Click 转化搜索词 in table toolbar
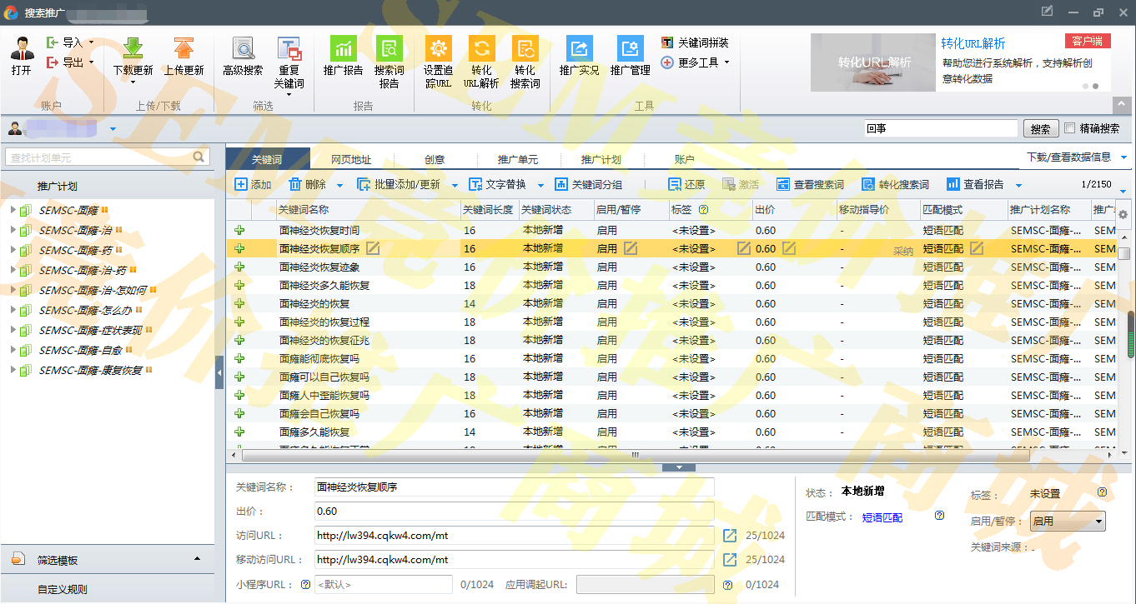This screenshot has width=1136, height=604. [x=895, y=185]
